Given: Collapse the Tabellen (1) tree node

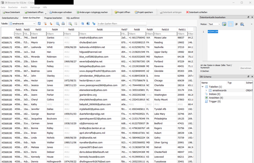Looking at the screenshot, I should (202, 87).
